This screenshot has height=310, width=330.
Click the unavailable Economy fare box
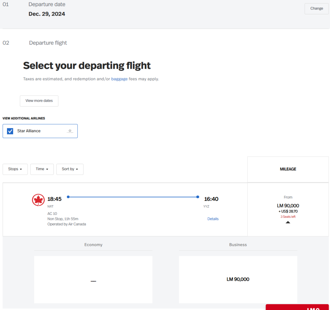click(x=93, y=279)
